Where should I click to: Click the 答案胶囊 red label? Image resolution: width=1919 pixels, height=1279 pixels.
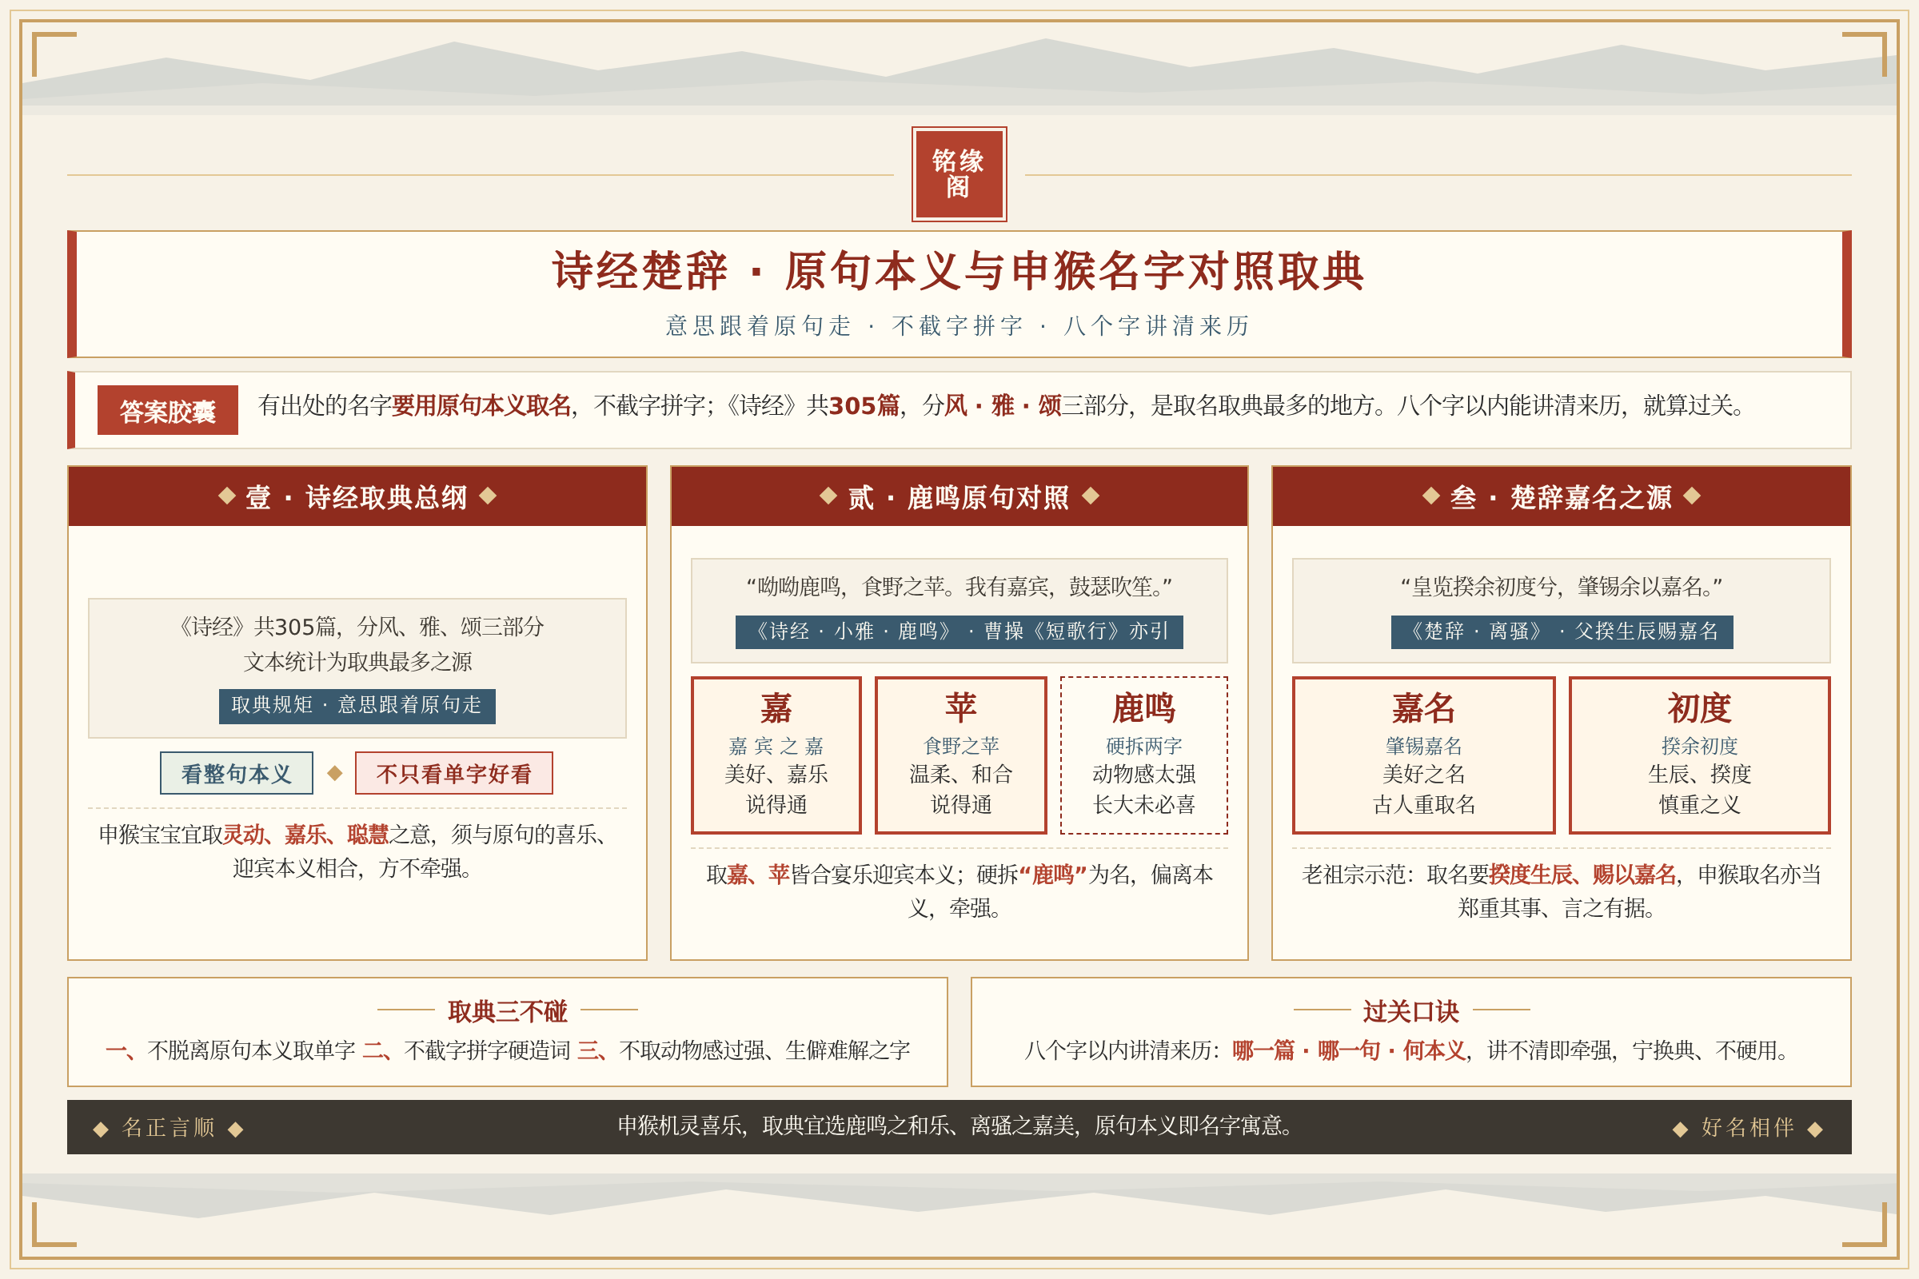[167, 410]
